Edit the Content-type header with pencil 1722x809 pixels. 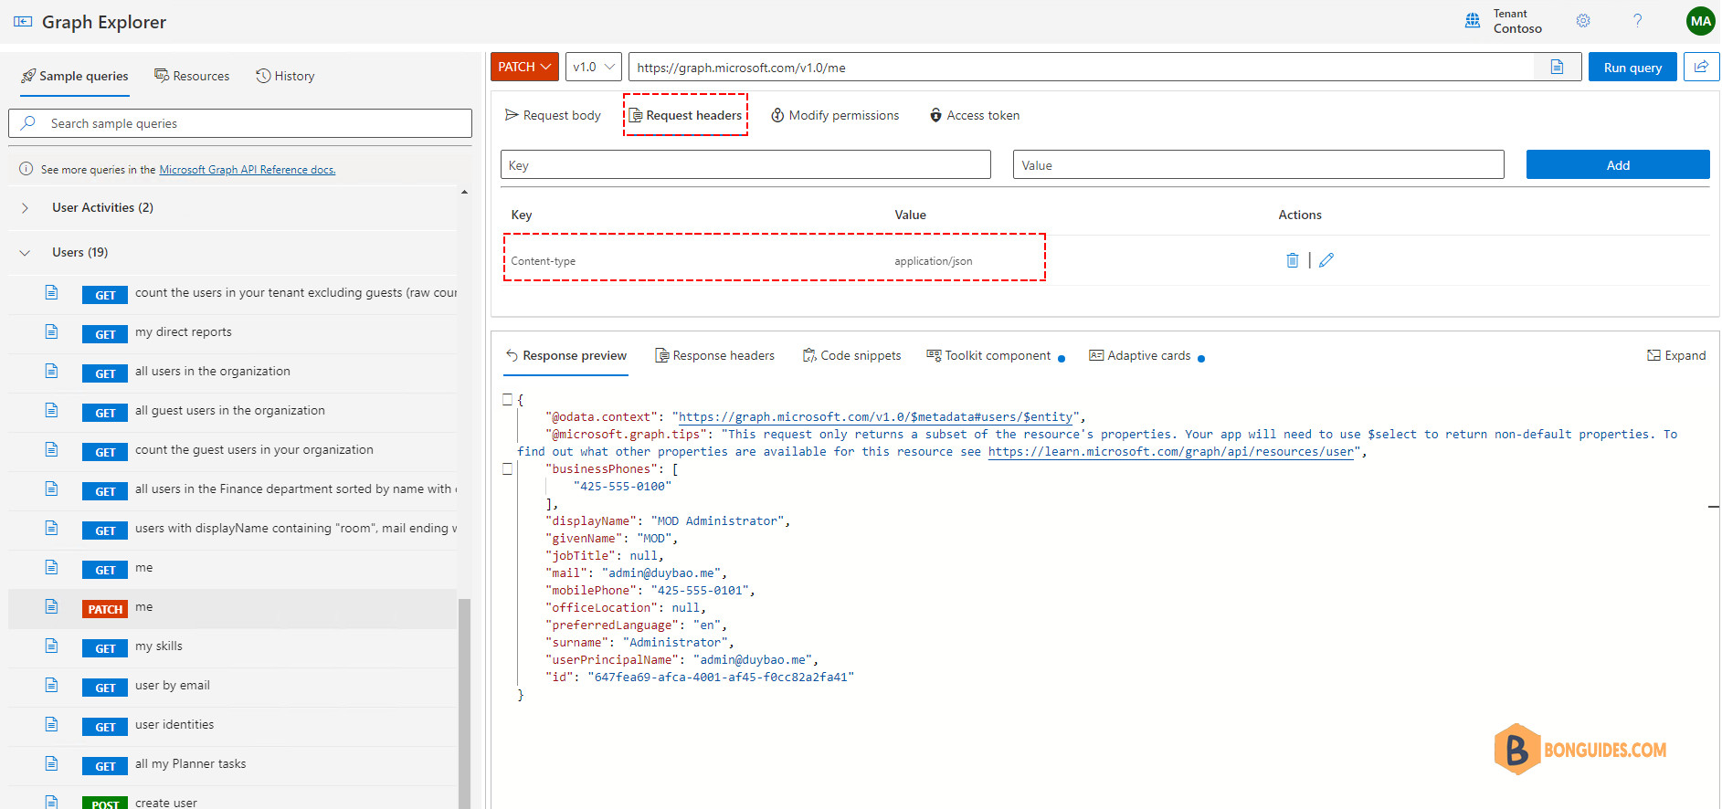(x=1326, y=260)
